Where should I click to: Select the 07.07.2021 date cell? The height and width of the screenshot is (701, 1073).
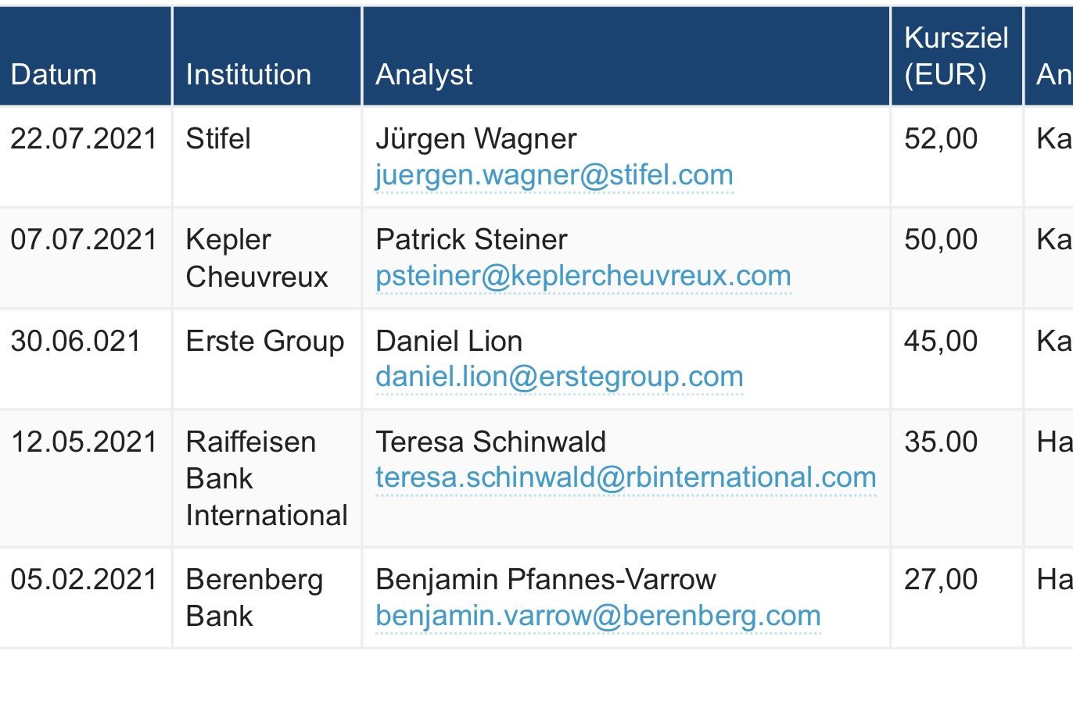tap(84, 240)
